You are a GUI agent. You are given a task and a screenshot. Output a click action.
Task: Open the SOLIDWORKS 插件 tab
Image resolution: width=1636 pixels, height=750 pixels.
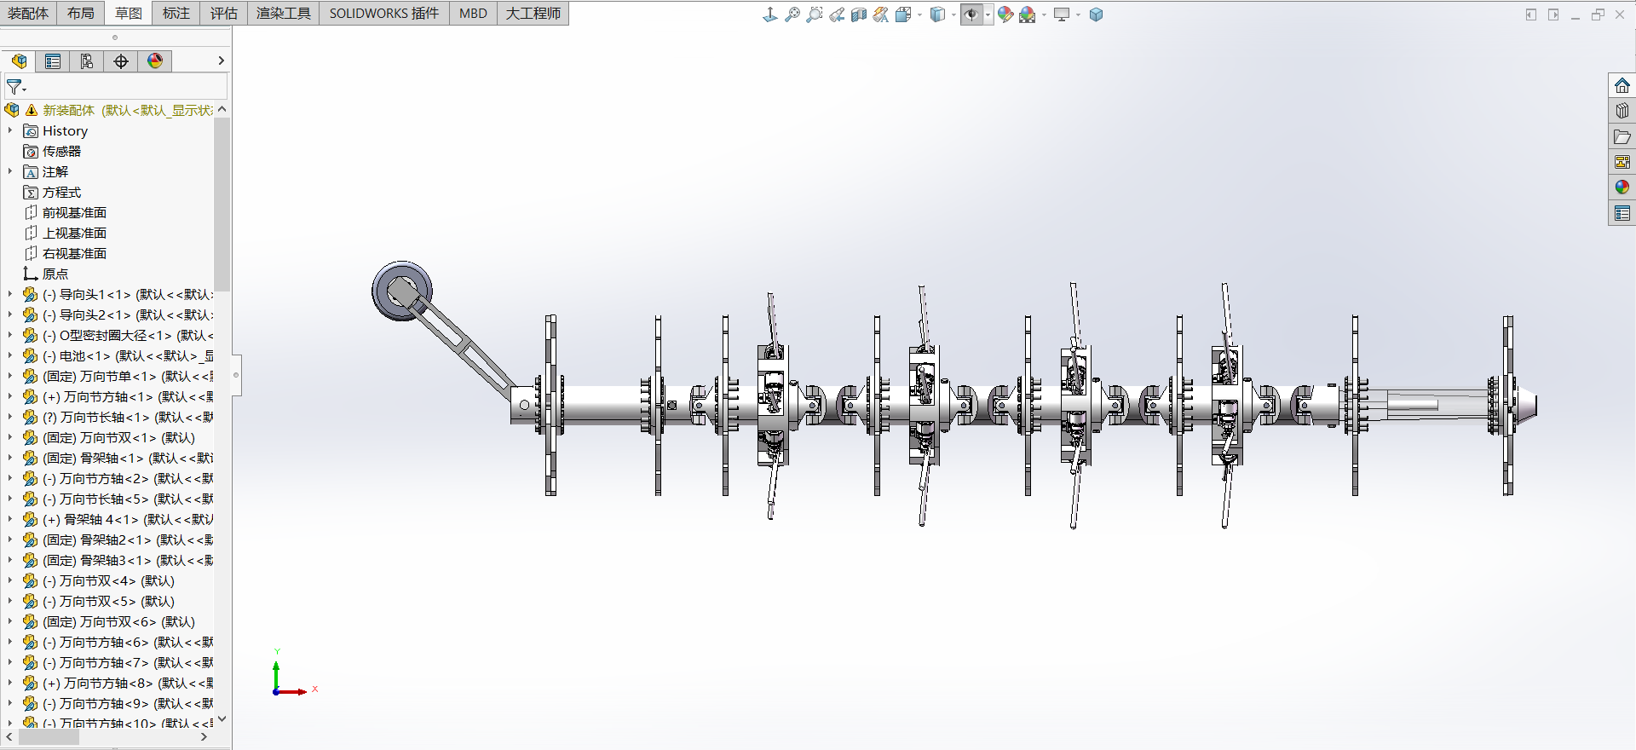pyautogui.click(x=383, y=13)
